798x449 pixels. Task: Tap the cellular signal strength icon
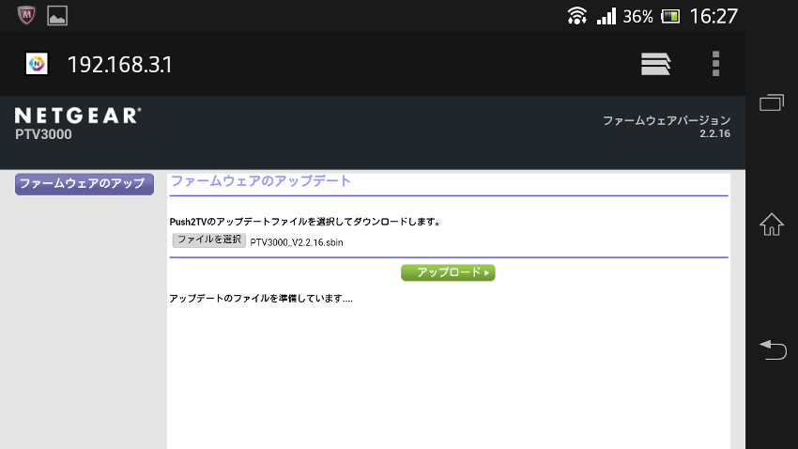pos(606,16)
